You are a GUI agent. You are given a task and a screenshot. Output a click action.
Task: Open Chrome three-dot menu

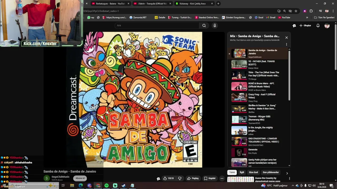point(333,11)
